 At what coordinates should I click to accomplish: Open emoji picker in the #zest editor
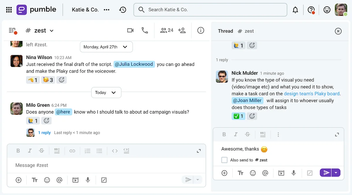(x=47, y=180)
